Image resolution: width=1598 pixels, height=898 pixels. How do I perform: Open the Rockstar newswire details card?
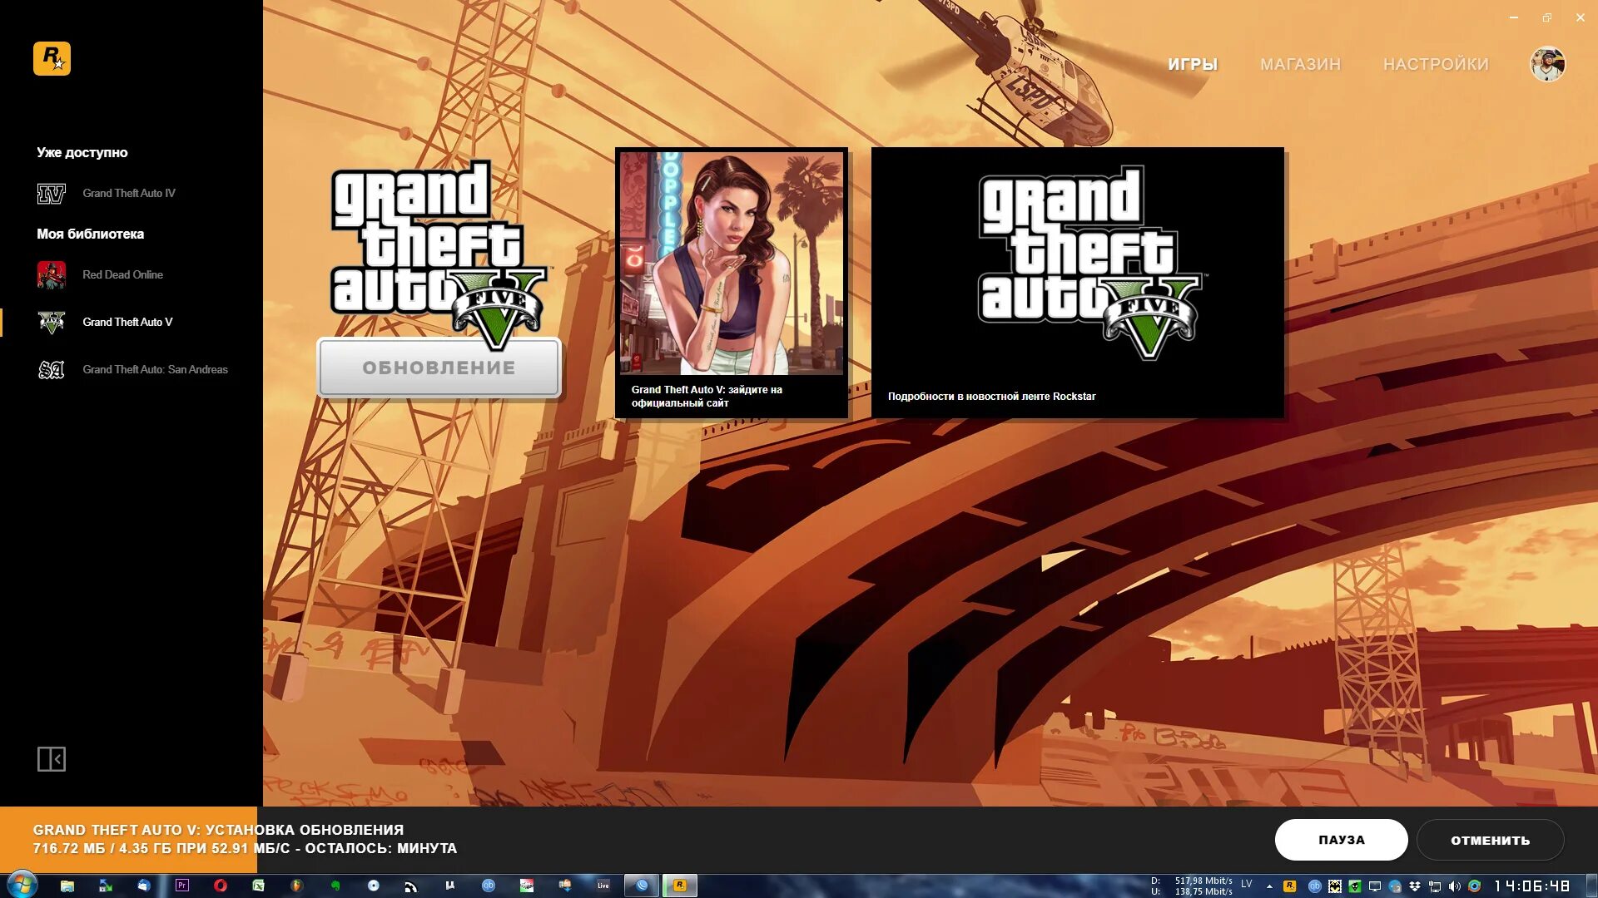click(x=1077, y=283)
